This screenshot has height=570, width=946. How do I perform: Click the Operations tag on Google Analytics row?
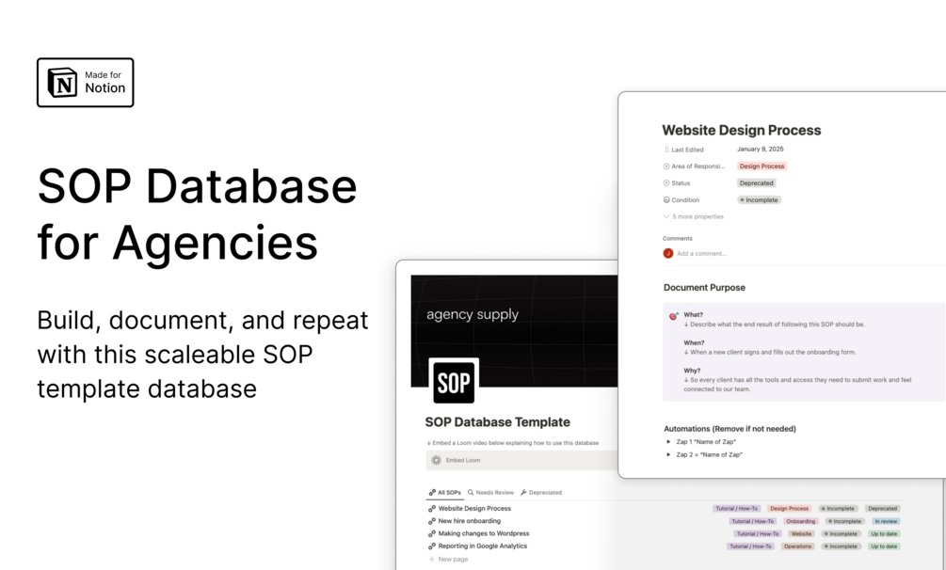[797, 547]
